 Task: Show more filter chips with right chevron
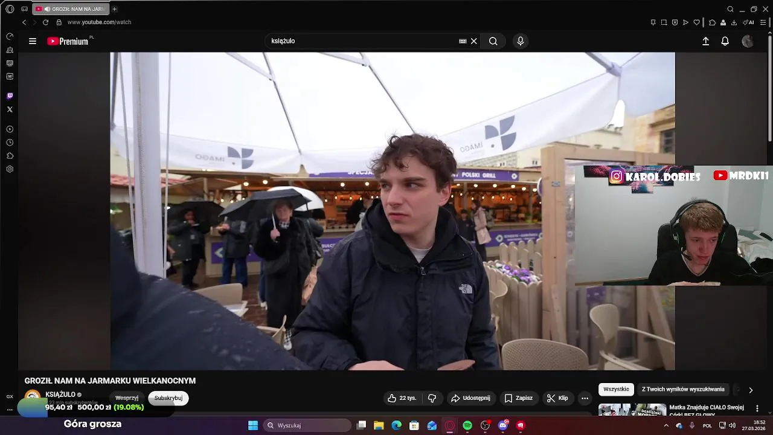tap(751, 390)
